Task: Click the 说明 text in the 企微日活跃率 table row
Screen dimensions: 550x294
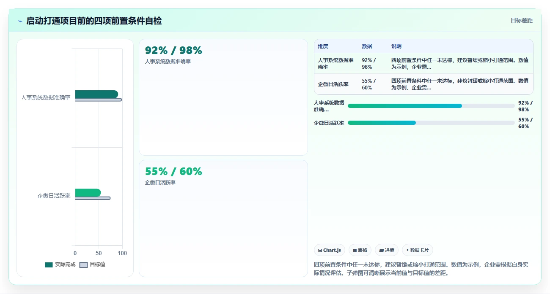Action: pyautogui.click(x=460, y=84)
